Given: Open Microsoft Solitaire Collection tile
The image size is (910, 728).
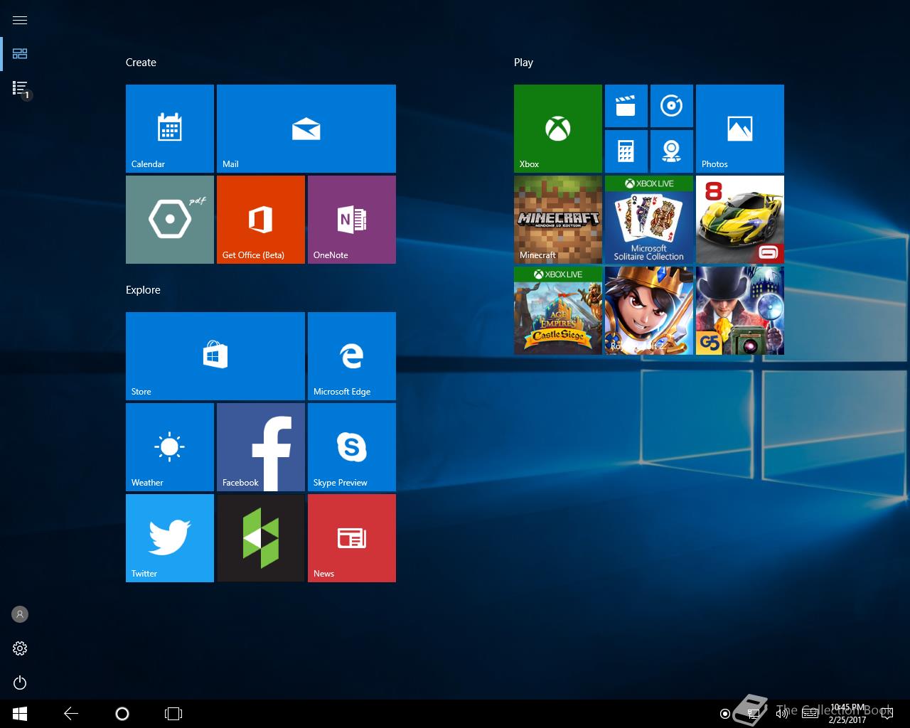Looking at the screenshot, I should coord(648,219).
